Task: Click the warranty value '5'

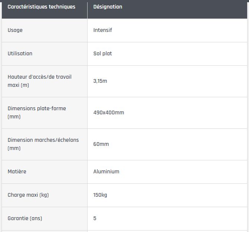Action: 95,218
